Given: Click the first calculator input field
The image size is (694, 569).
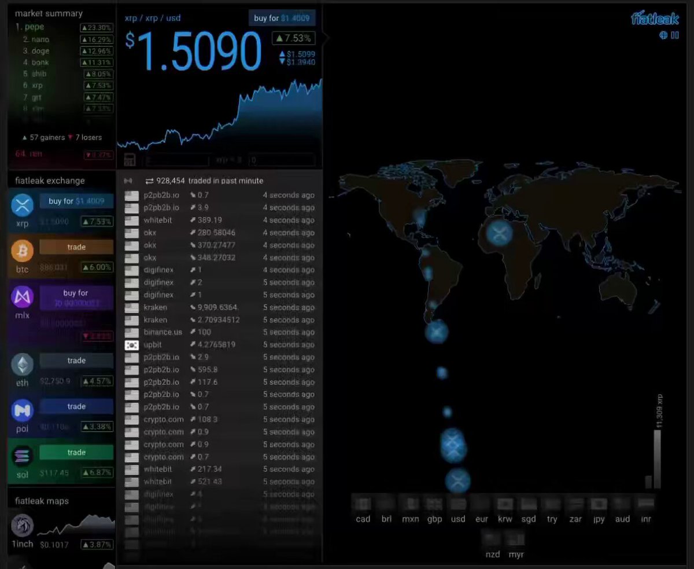Looking at the screenshot, I should pyautogui.click(x=176, y=160).
